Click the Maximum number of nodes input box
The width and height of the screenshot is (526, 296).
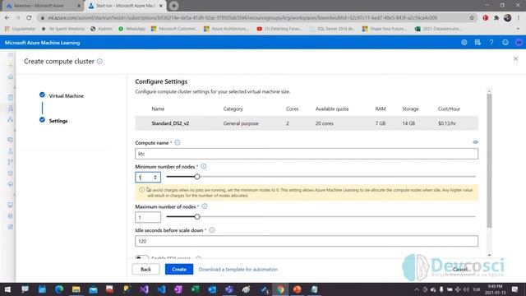[148, 217]
